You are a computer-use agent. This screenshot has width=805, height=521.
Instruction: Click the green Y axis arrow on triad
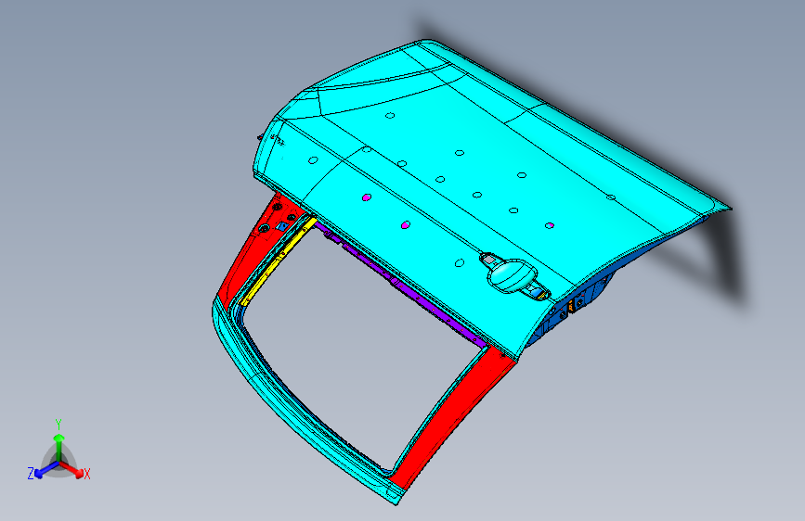point(59,445)
